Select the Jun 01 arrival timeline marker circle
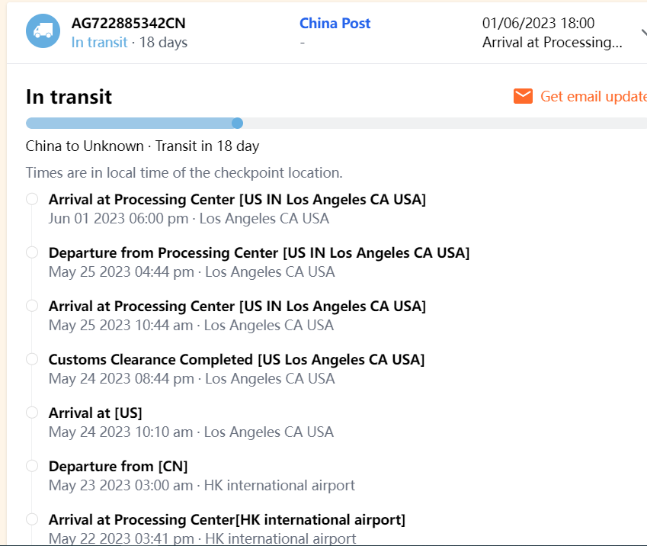Screen dimensions: 647x546 pos(32,199)
